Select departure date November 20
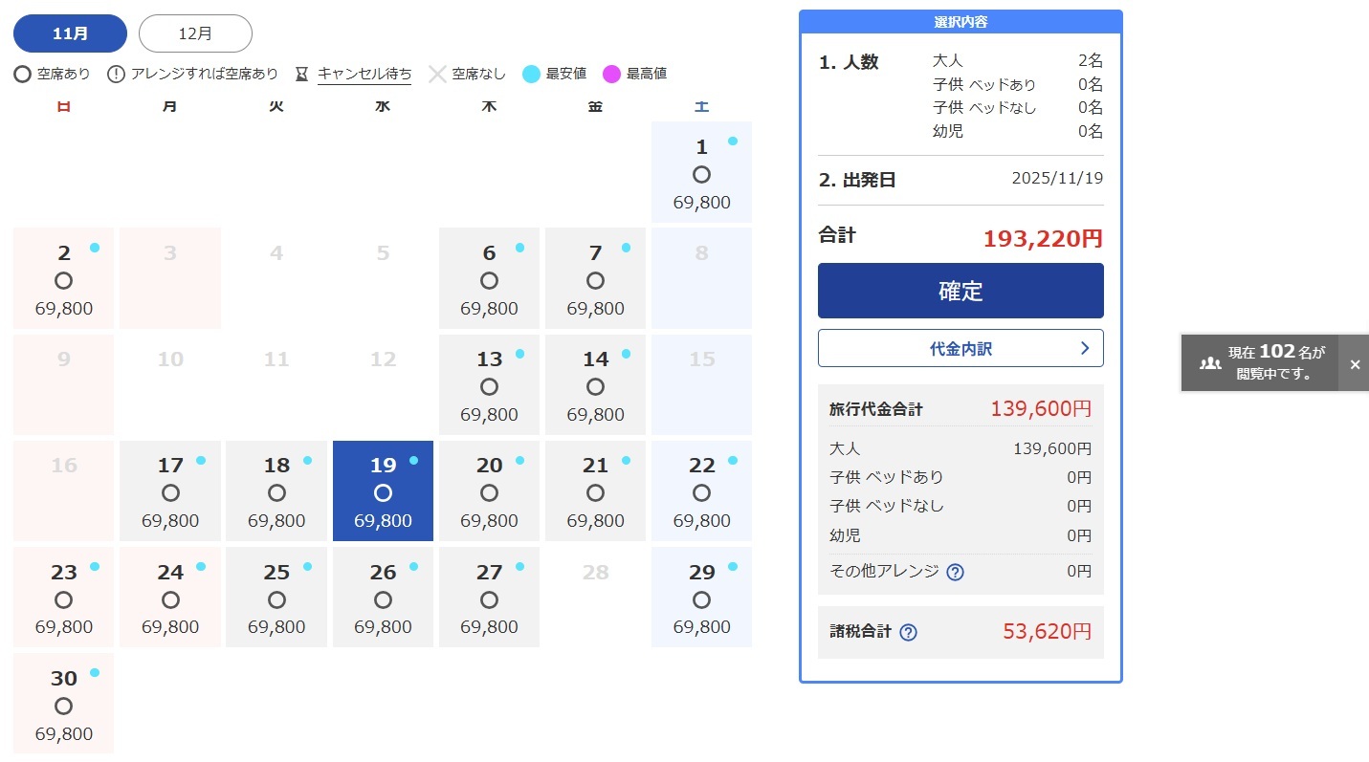The height and width of the screenshot is (762, 1369). click(x=489, y=490)
